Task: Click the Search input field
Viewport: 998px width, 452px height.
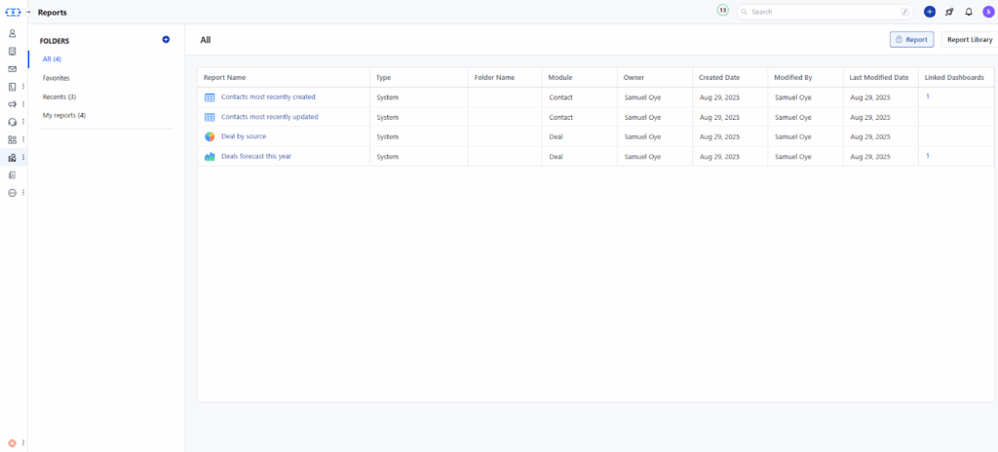Action: (x=824, y=12)
